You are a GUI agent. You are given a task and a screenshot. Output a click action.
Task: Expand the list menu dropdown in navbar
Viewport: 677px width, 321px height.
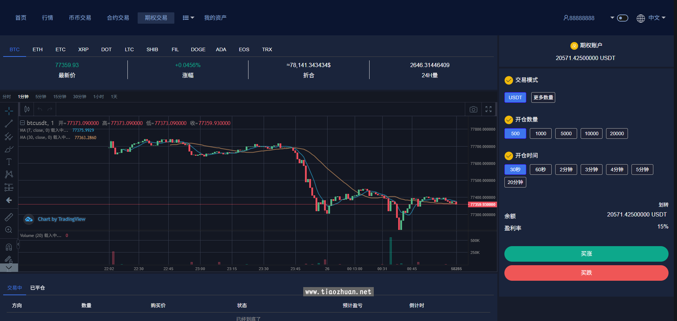point(188,18)
